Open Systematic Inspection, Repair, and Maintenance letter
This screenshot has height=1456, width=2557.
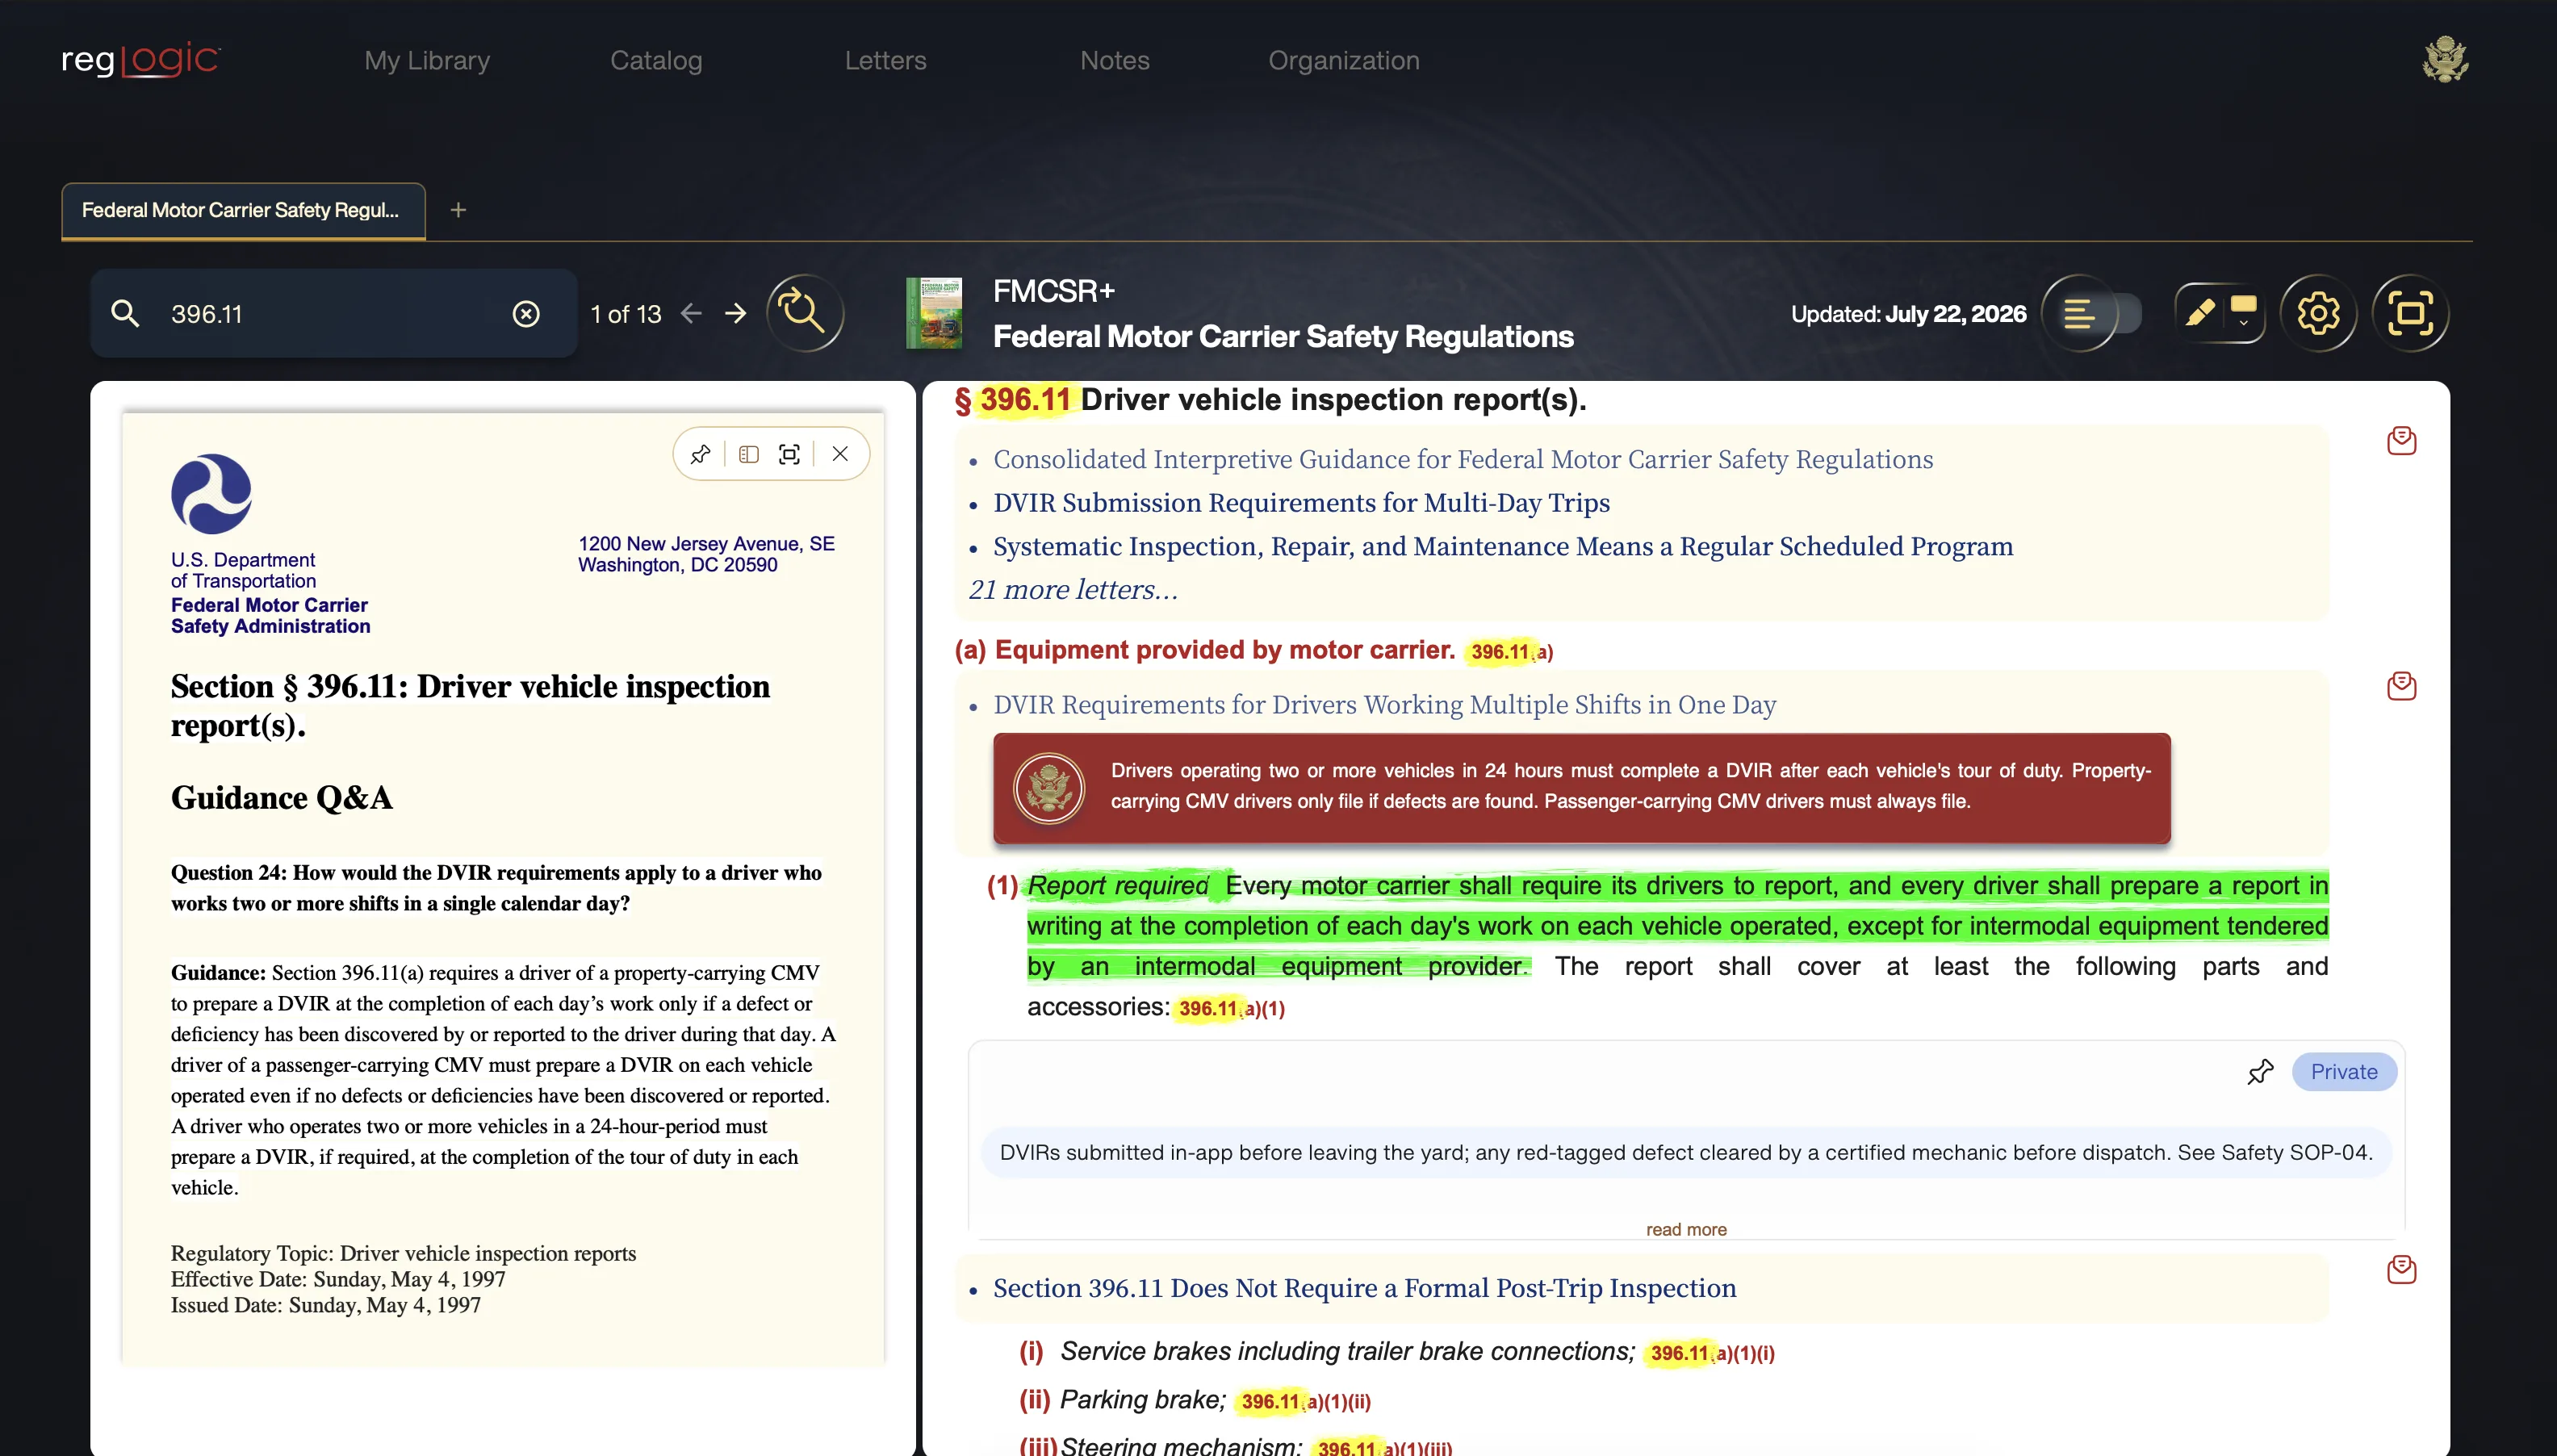pos(1503,546)
